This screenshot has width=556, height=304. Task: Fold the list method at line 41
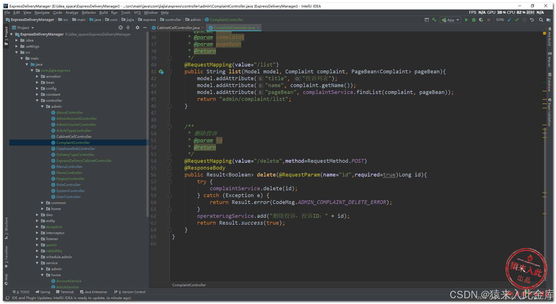170,72
